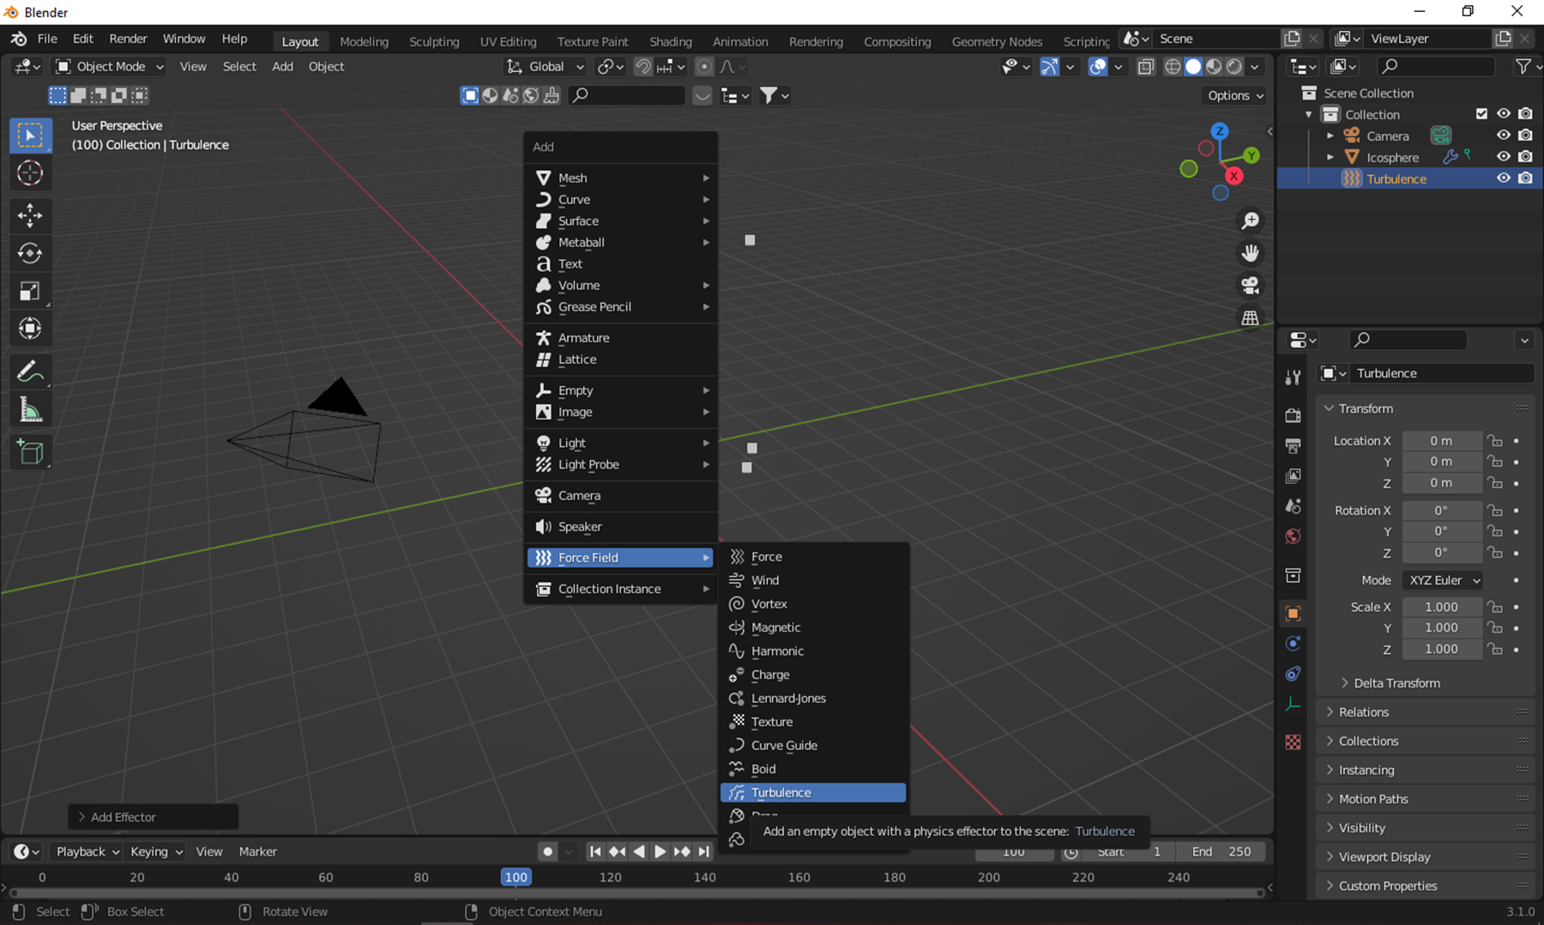Switch perspective/orthographic grid icon
Viewport: 1544px width, 925px height.
1250,317
